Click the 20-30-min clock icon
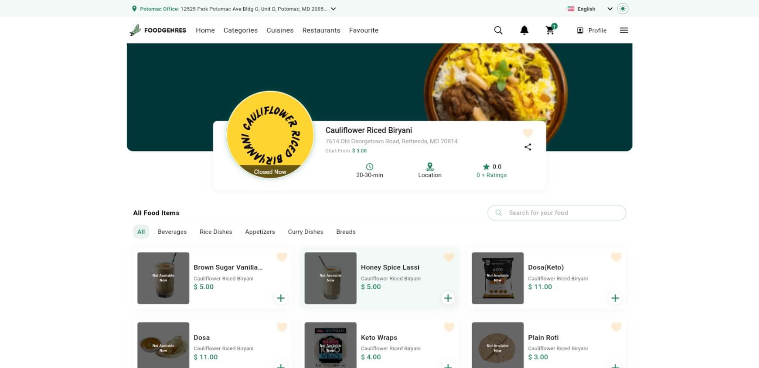The width and height of the screenshot is (759, 368). (370, 166)
